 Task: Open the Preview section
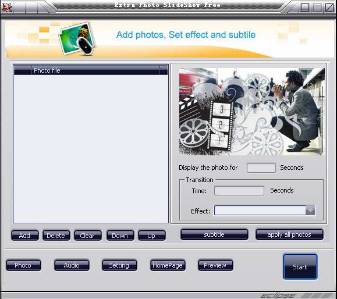[x=215, y=265]
